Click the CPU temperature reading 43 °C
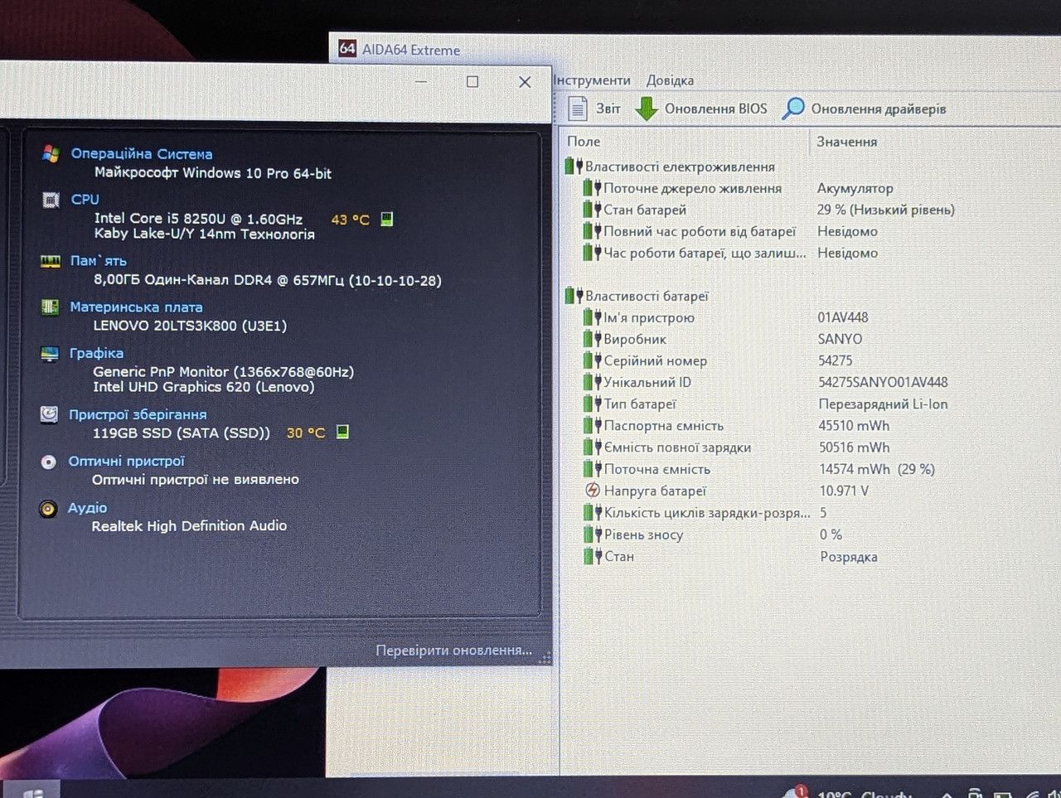The width and height of the screenshot is (1061, 798). pyautogui.click(x=351, y=220)
